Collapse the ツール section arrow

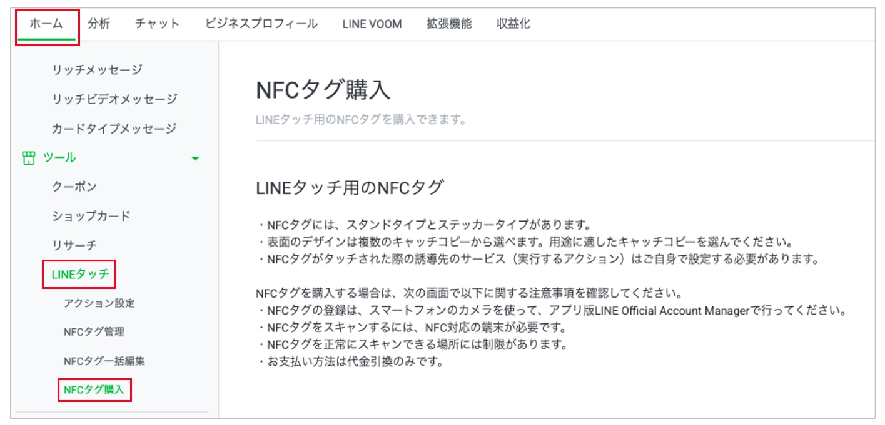pos(195,159)
